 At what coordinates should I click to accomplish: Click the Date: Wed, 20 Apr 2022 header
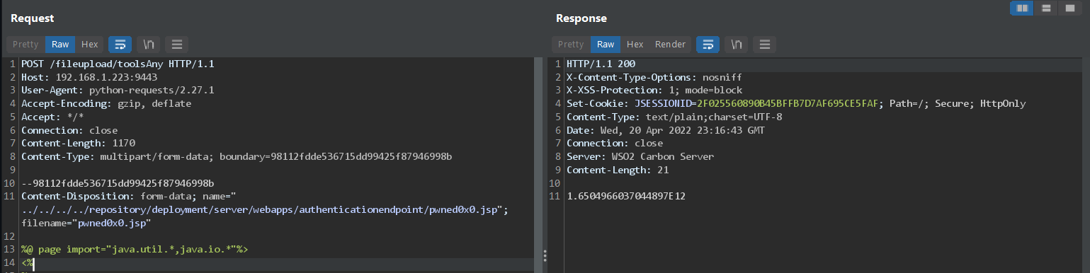(x=666, y=130)
